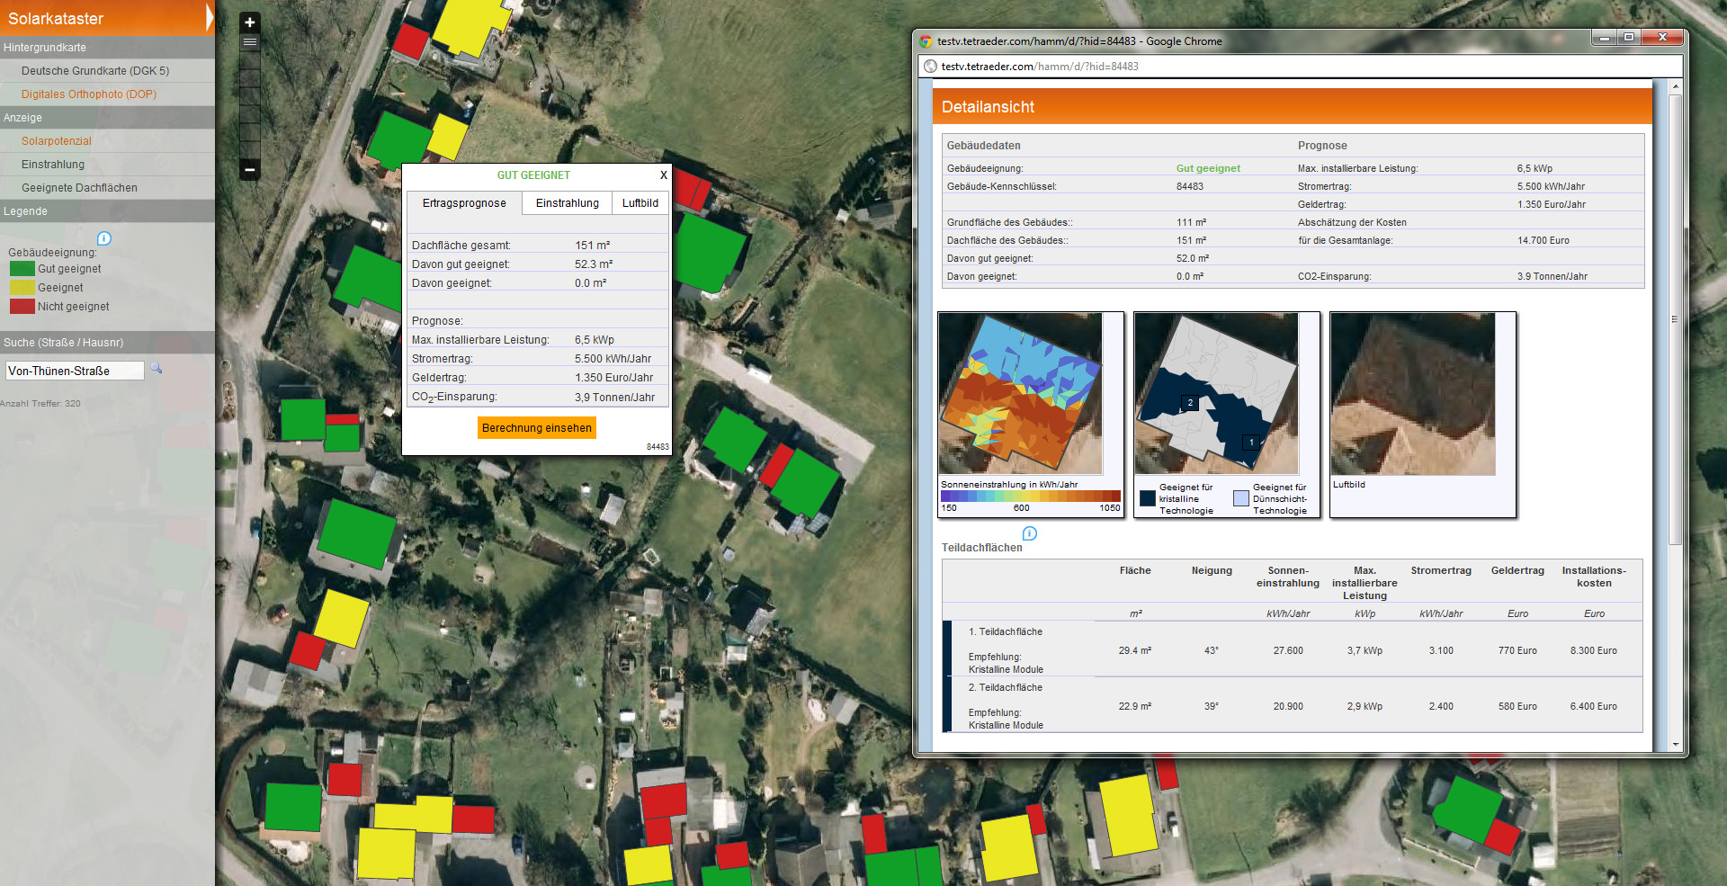
Task: Select Deutsche Grundkarte (DGK 5) background map
Action: pos(95,71)
